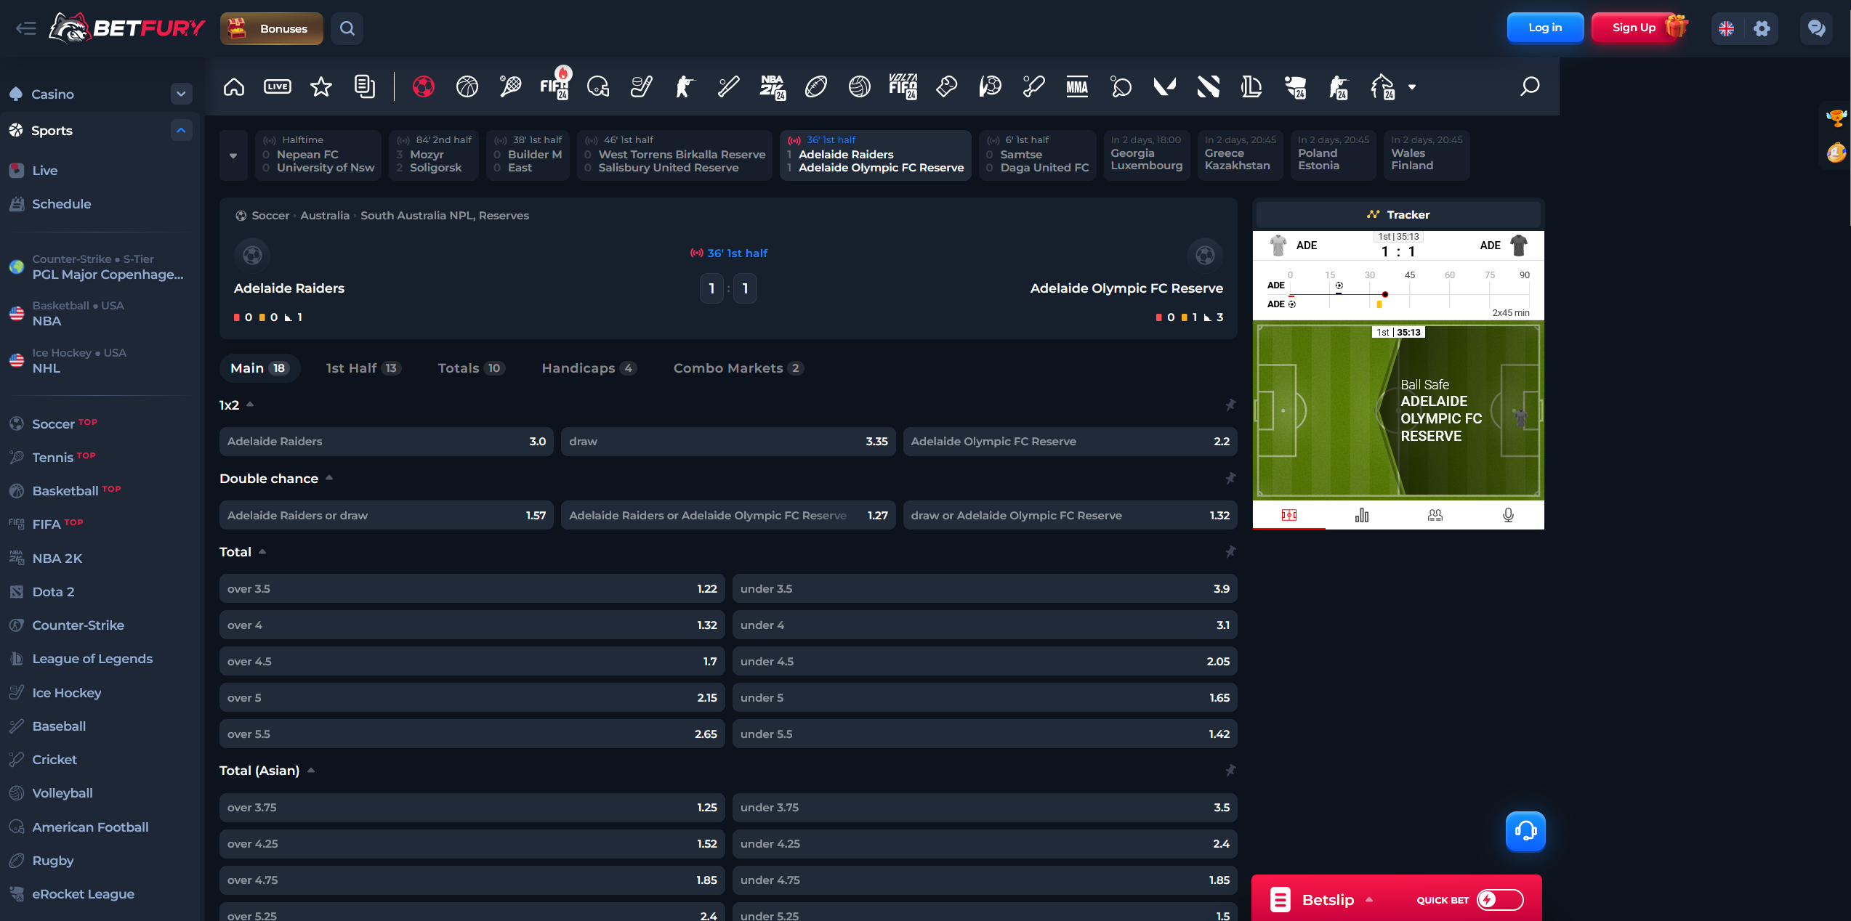Pin the Total (Asian) market
Image resolution: width=1851 pixels, height=921 pixels.
click(1230, 771)
